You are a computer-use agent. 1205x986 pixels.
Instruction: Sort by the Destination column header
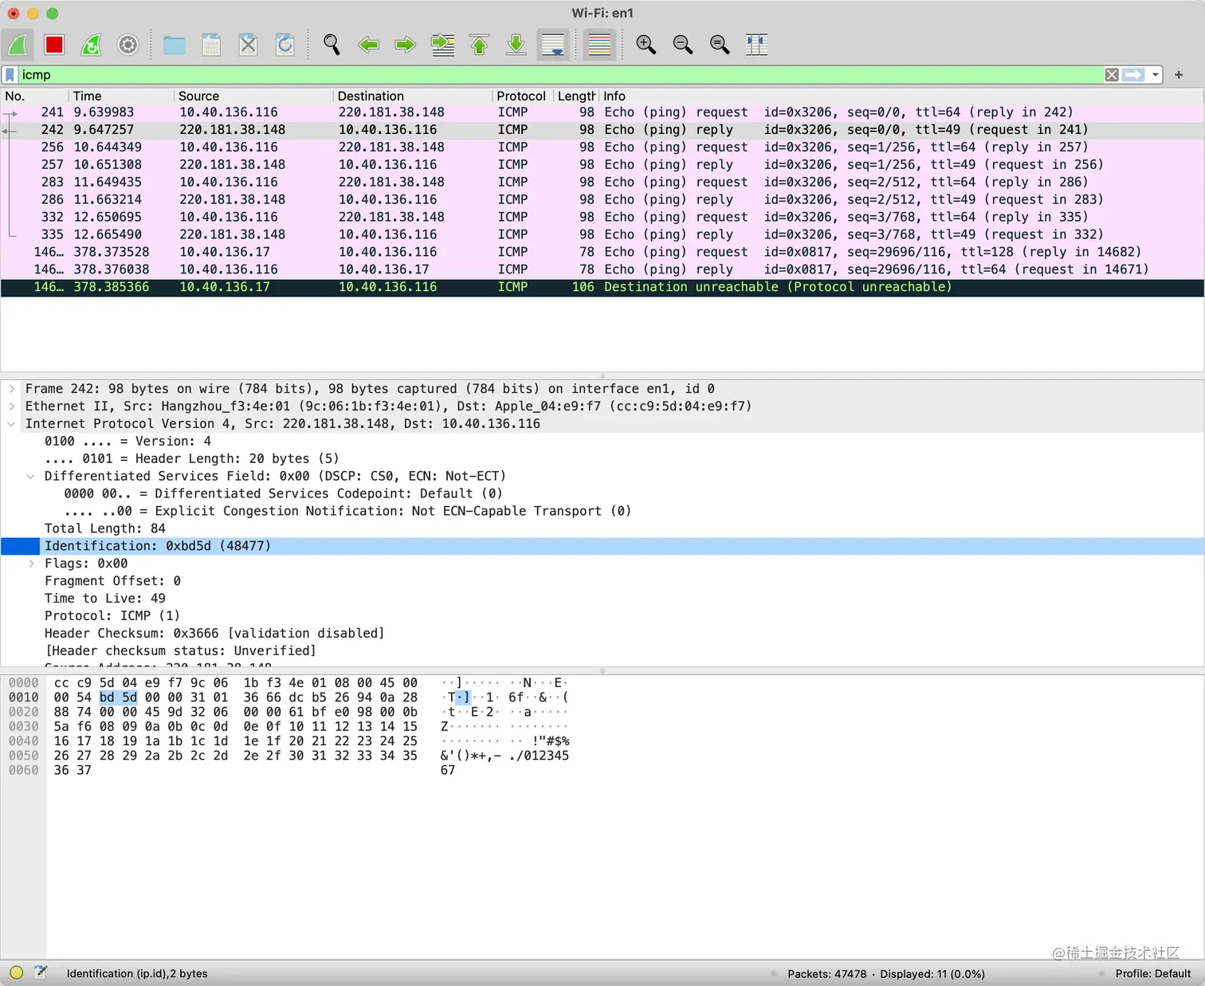[x=412, y=96]
